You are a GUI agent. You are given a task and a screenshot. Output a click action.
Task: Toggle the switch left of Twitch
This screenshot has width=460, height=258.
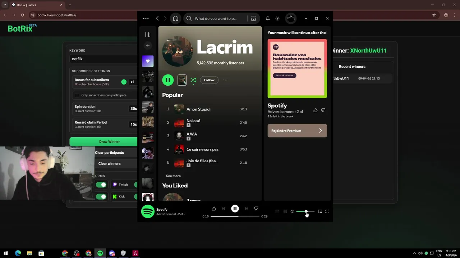(101, 185)
